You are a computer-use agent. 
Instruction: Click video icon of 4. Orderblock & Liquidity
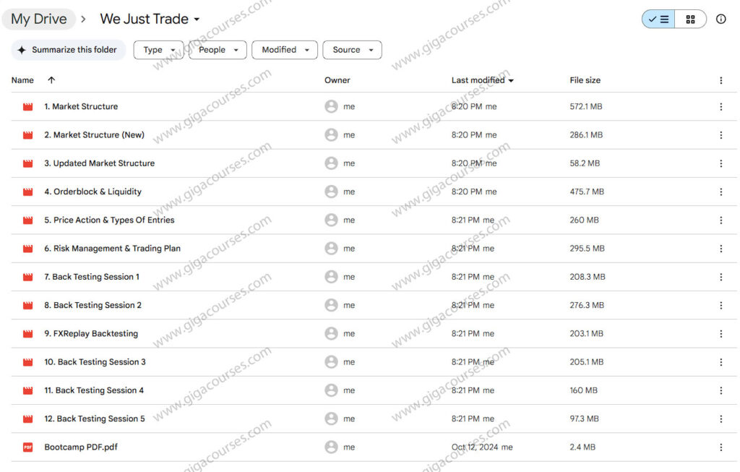tap(27, 192)
